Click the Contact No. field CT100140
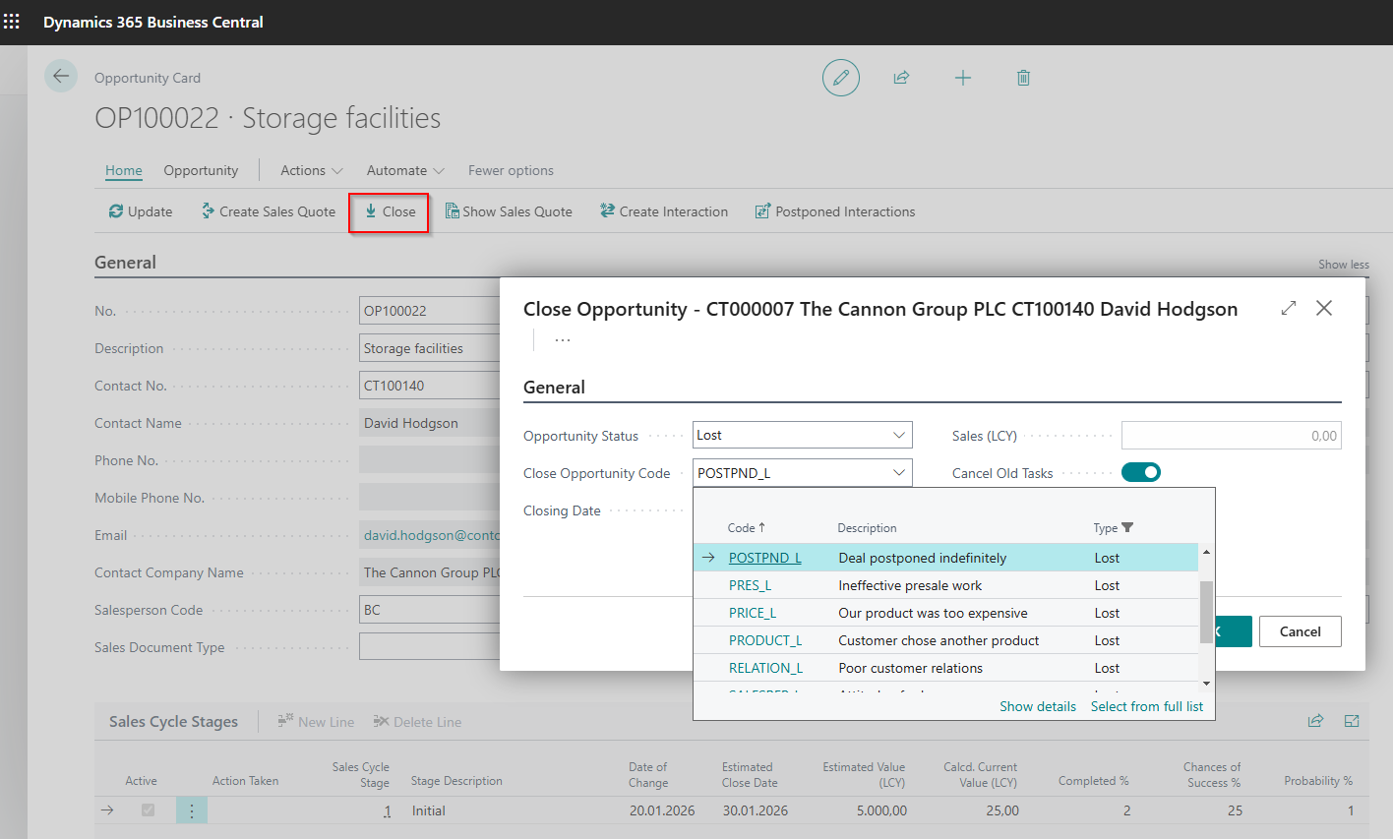Viewport: 1393px width, 839px height. 430,386
